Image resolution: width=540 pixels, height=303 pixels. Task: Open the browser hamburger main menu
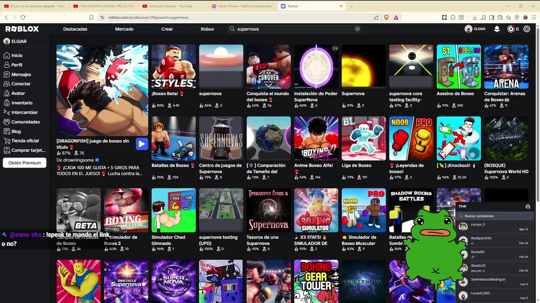534,17
